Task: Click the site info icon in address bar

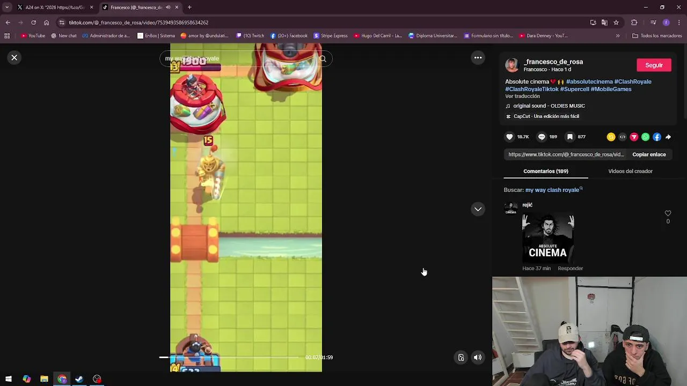Action: pyautogui.click(x=62, y=23)
